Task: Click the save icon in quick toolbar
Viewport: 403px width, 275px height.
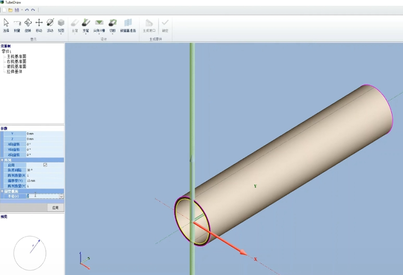Action: click(x=17, y=10)
